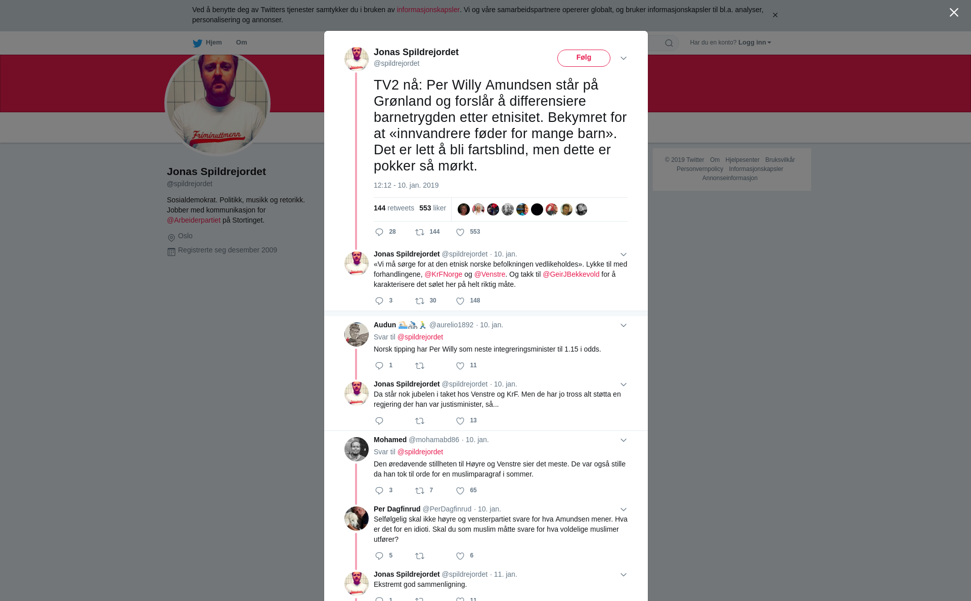Open the informasjonskapsler link in banner
Screen dimensions: 971x601
pos(428,10)
